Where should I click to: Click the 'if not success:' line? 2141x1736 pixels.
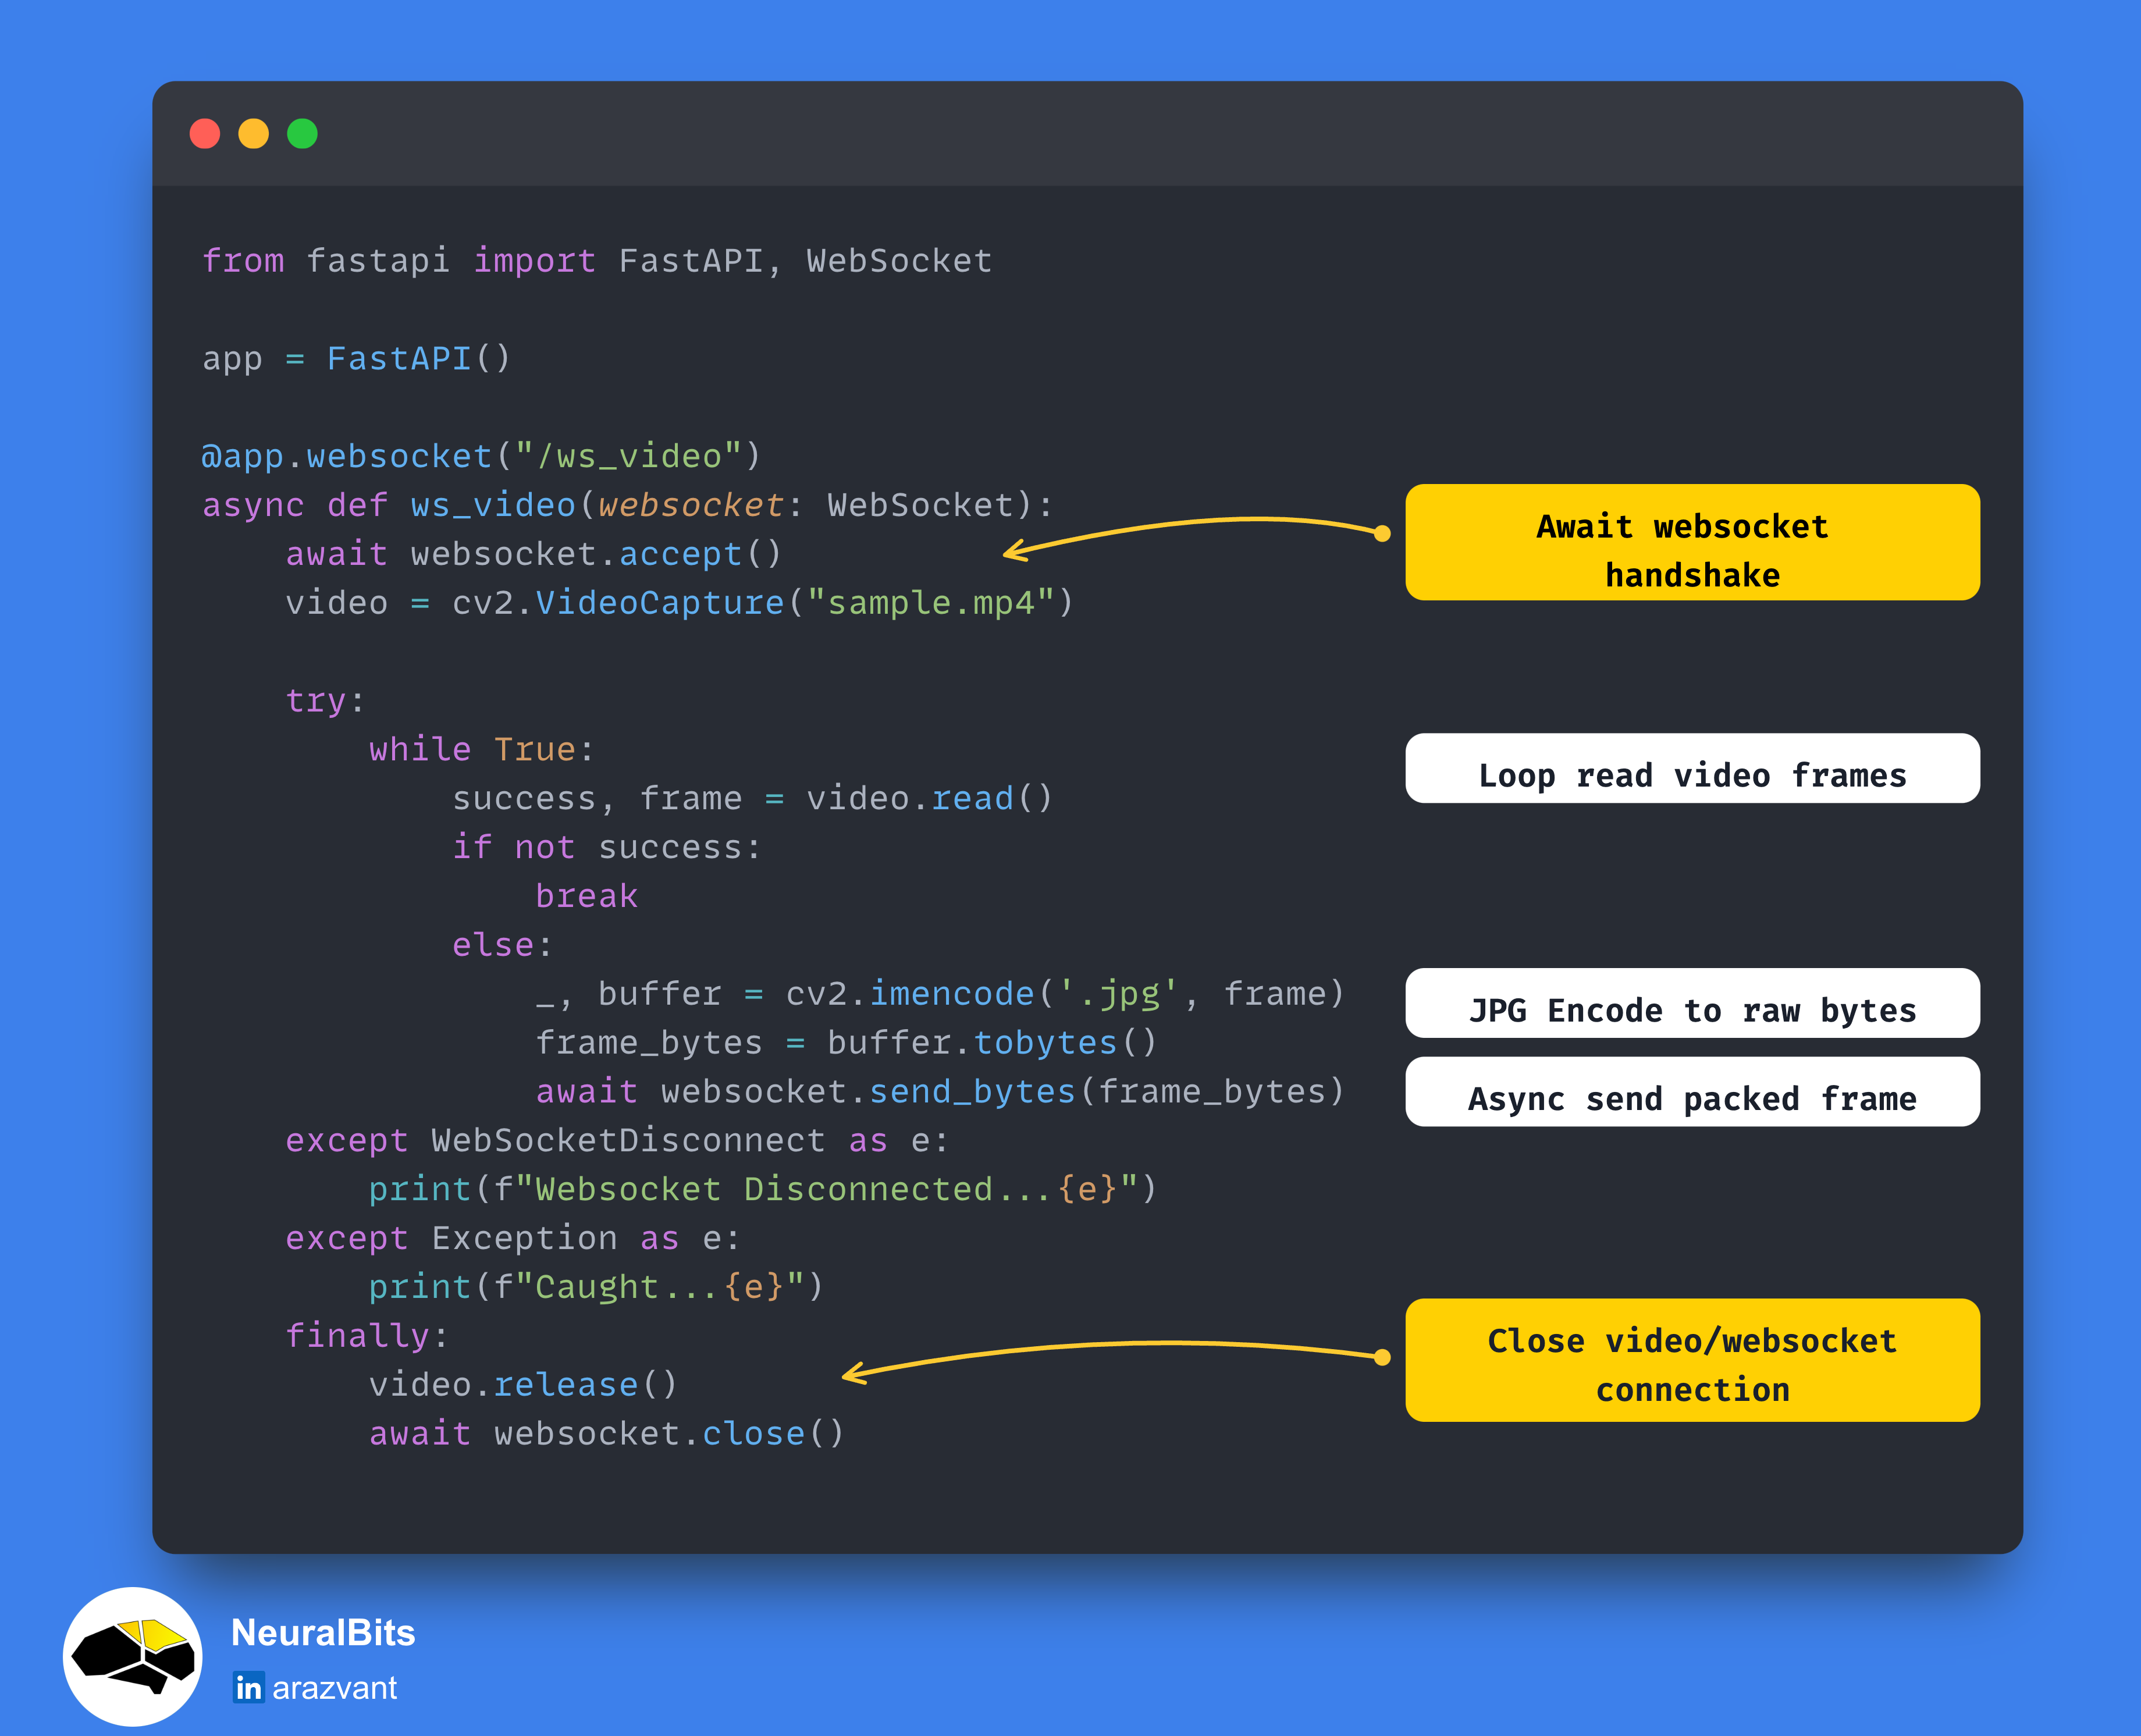(x=607, y=848)
